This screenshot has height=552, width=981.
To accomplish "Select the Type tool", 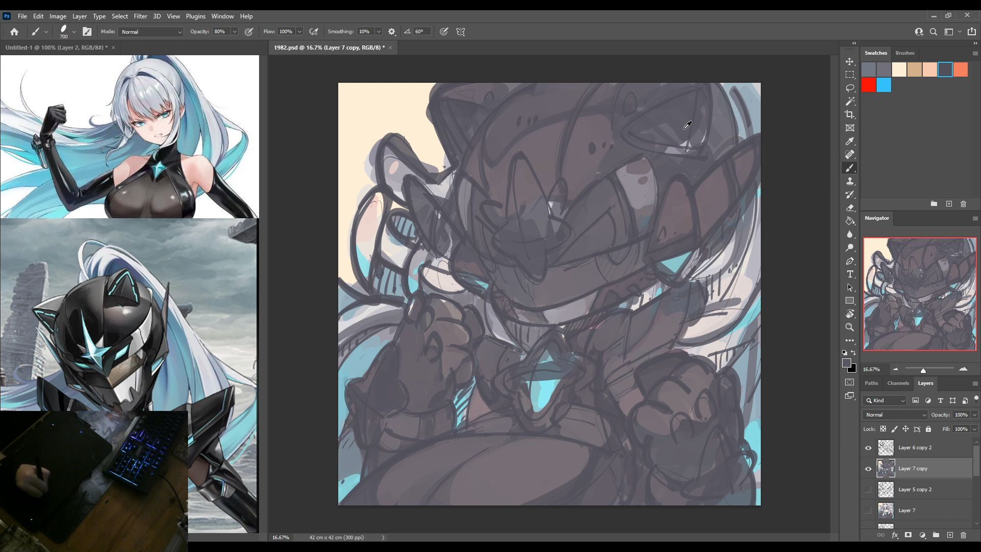I will pyautogui.click(x=850, y=274).
